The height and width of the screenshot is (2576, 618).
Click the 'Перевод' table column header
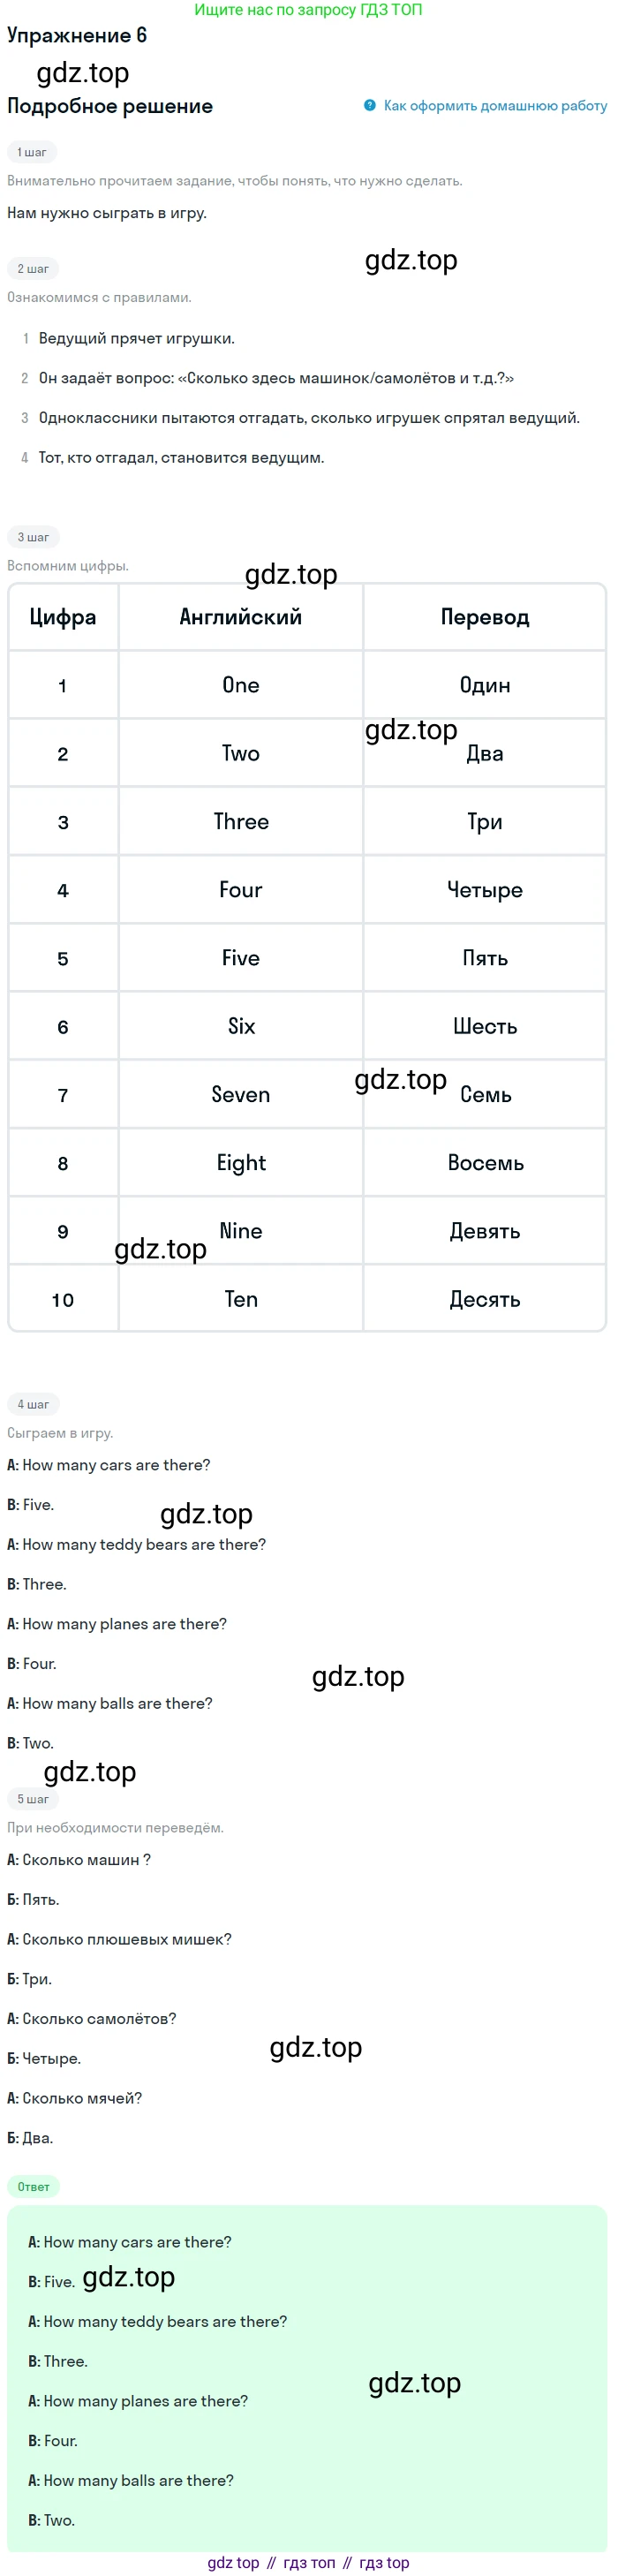(485, 617)
